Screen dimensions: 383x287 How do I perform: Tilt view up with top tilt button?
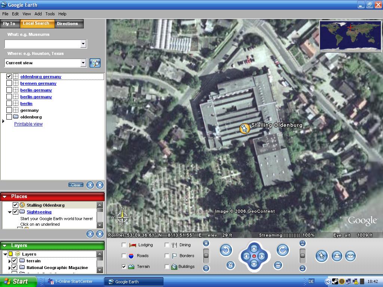302,243
